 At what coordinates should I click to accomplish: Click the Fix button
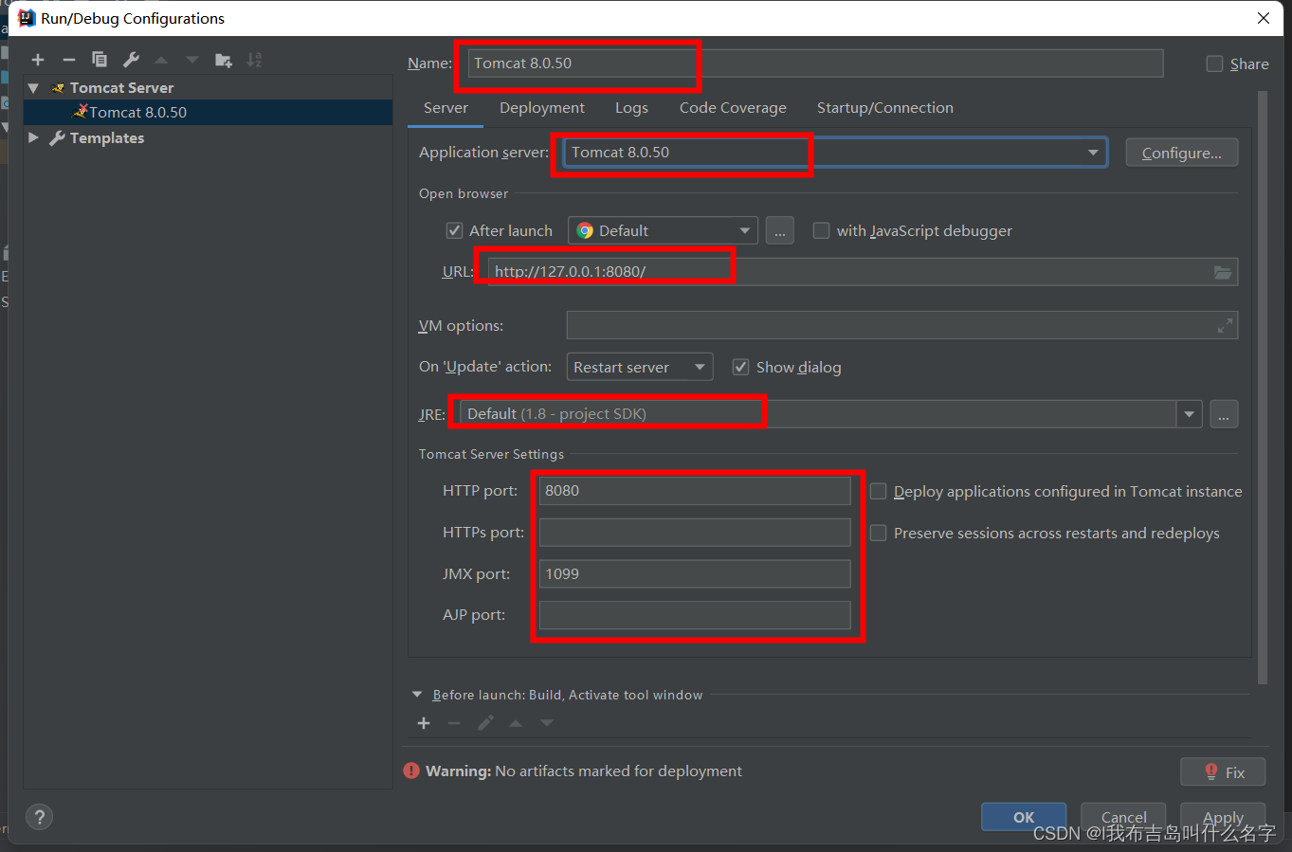(x=1223, y=772)
